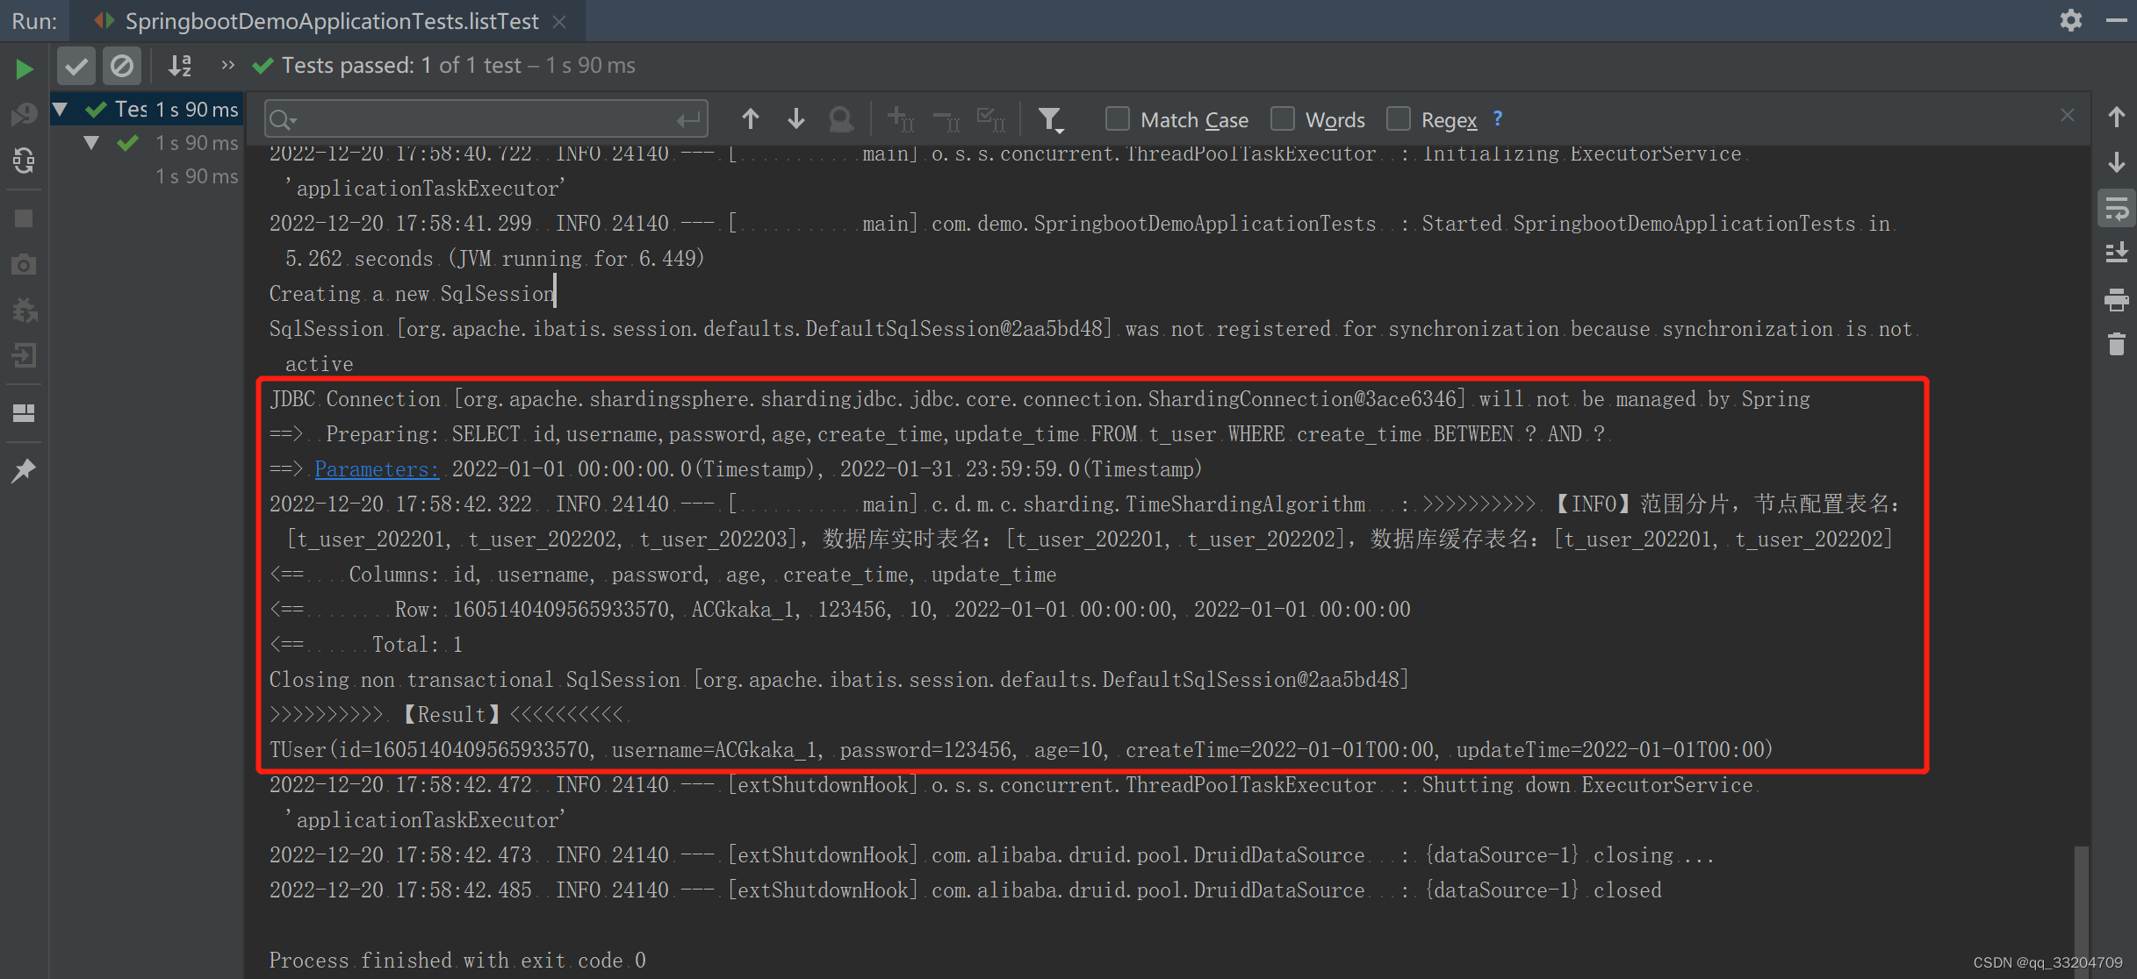Click the sort test results icon
Screen dimensions: 2137x979
[180, 64]
